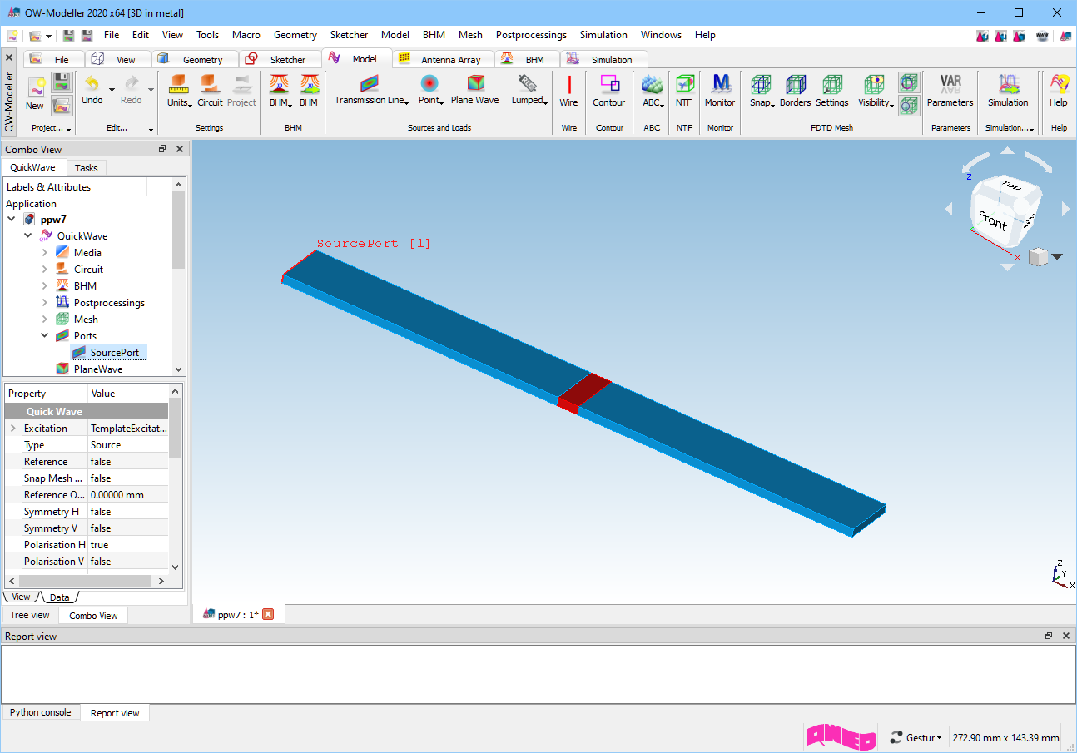Click the Reference Offset value 0.00000 mm
This screenshot has width=1077, height=753.
pos(128,495)
